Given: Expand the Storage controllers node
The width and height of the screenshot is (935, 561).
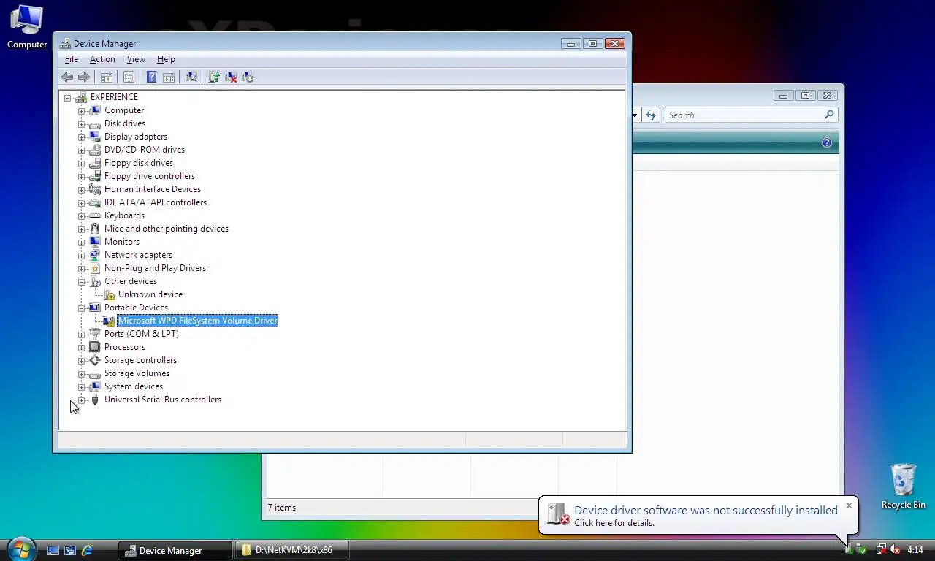Looking at the screenshot, I should pyautogui.click(x=82, y=361).
